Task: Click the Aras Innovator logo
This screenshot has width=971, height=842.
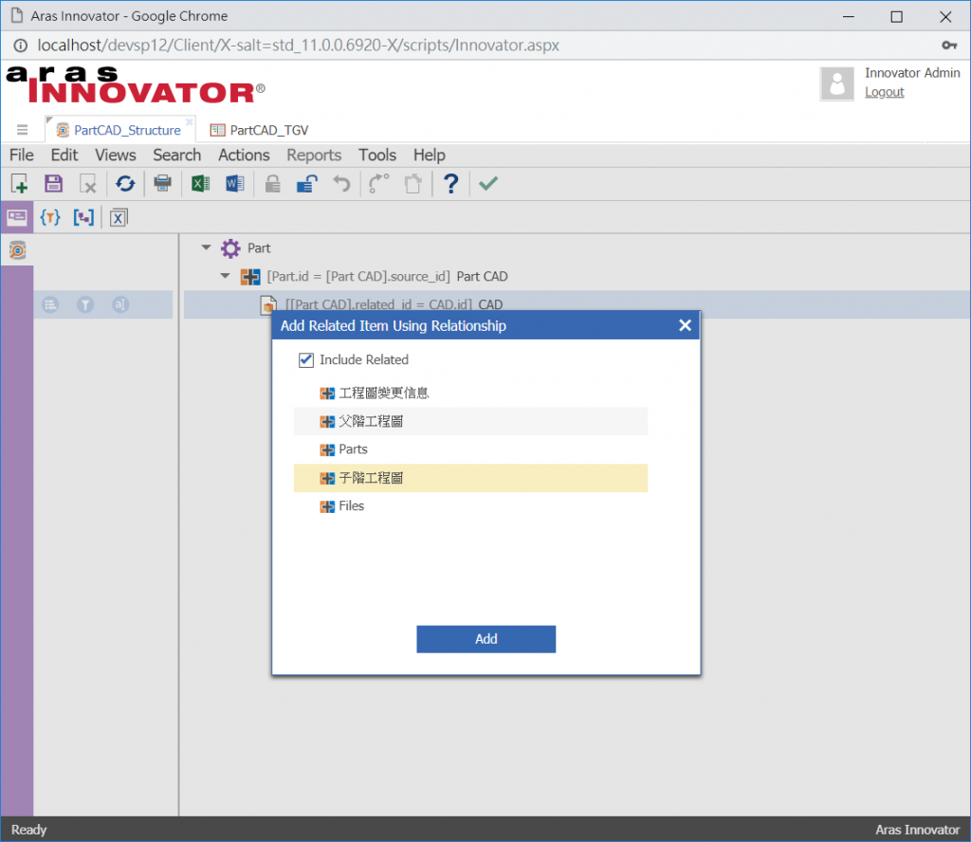Action: tap(136, 84)
